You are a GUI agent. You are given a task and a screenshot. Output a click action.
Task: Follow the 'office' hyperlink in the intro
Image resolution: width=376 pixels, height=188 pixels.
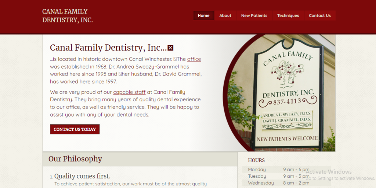tap(194, 59)
